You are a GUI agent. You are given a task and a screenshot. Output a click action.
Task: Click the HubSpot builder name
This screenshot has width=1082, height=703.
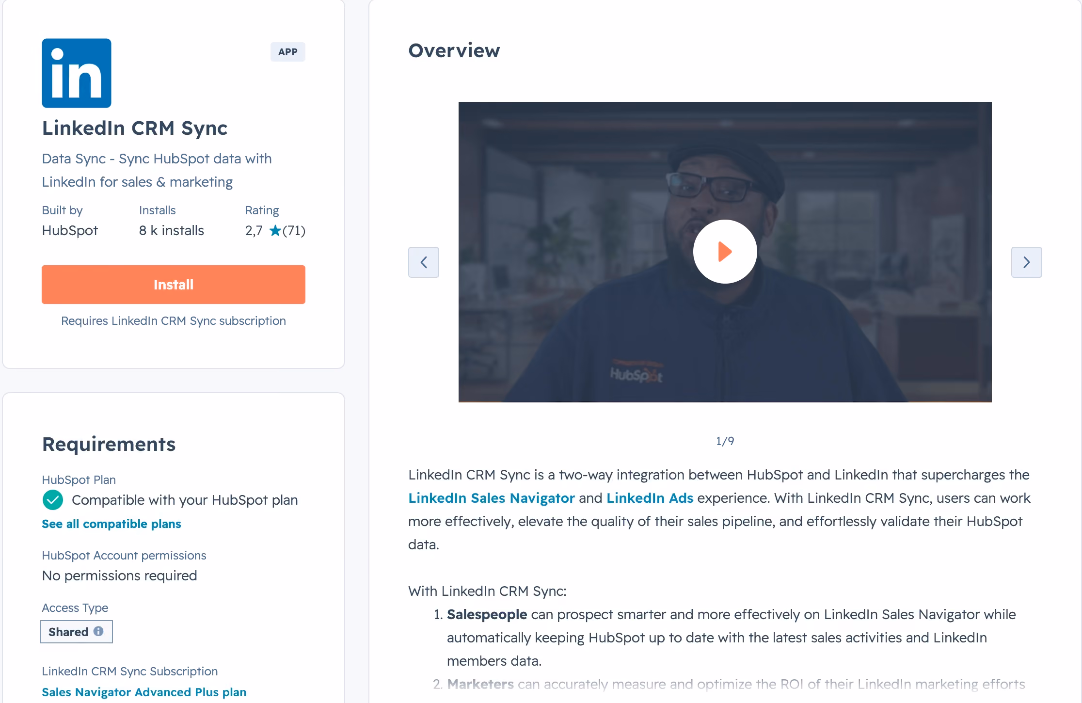[70, 231]
